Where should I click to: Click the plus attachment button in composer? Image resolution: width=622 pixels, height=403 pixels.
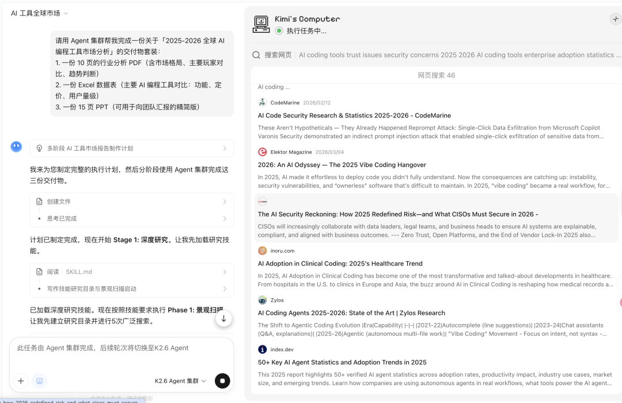coord(21,381)
